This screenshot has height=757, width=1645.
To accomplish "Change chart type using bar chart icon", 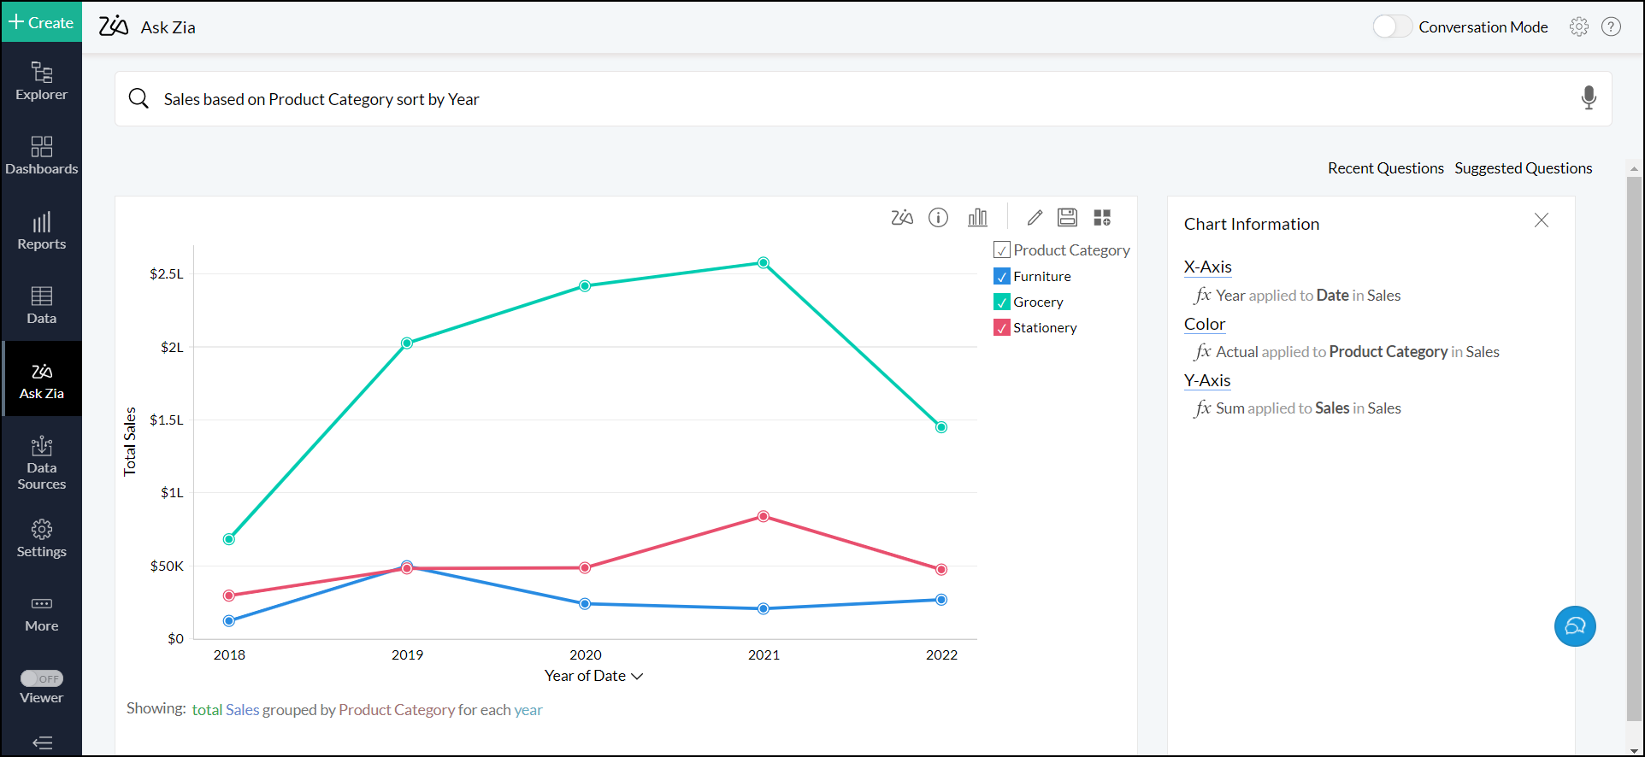I will [977, 218].
